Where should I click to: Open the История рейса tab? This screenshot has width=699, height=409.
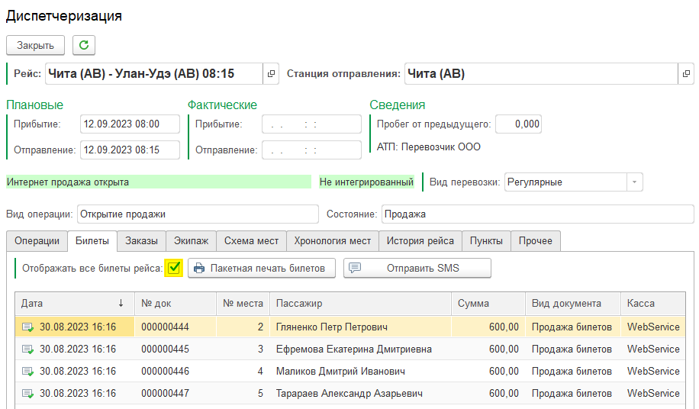420,241
